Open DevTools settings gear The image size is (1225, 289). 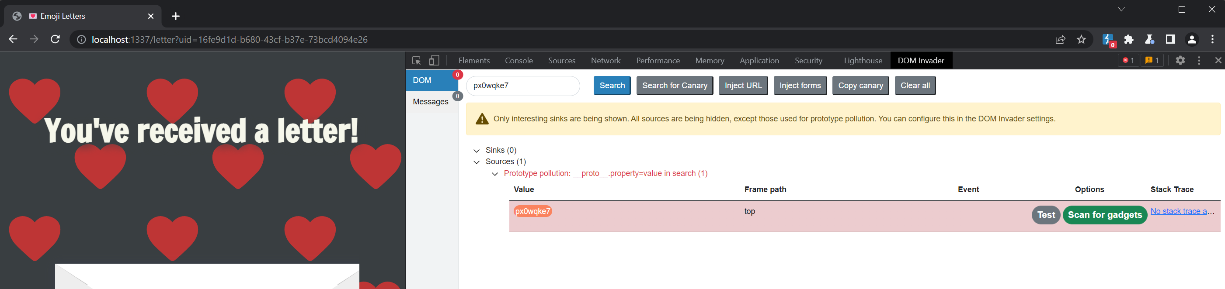1180,60
